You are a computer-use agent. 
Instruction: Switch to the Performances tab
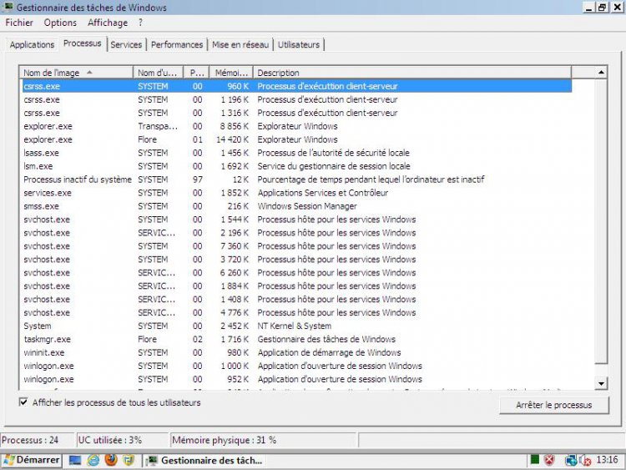click(177, 45)
